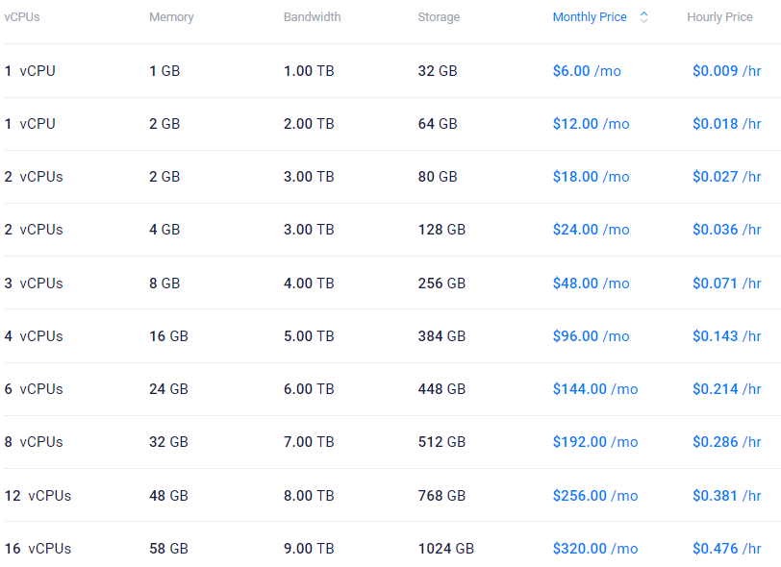Sort by the vCPUs column header
Image resolution: width=781 pixels, height=567 pixels.
point(22,17)
